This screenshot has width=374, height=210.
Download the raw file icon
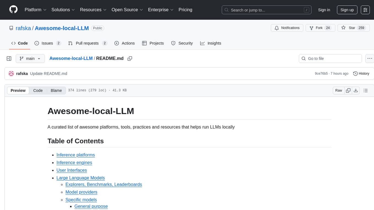click(356, 90)
